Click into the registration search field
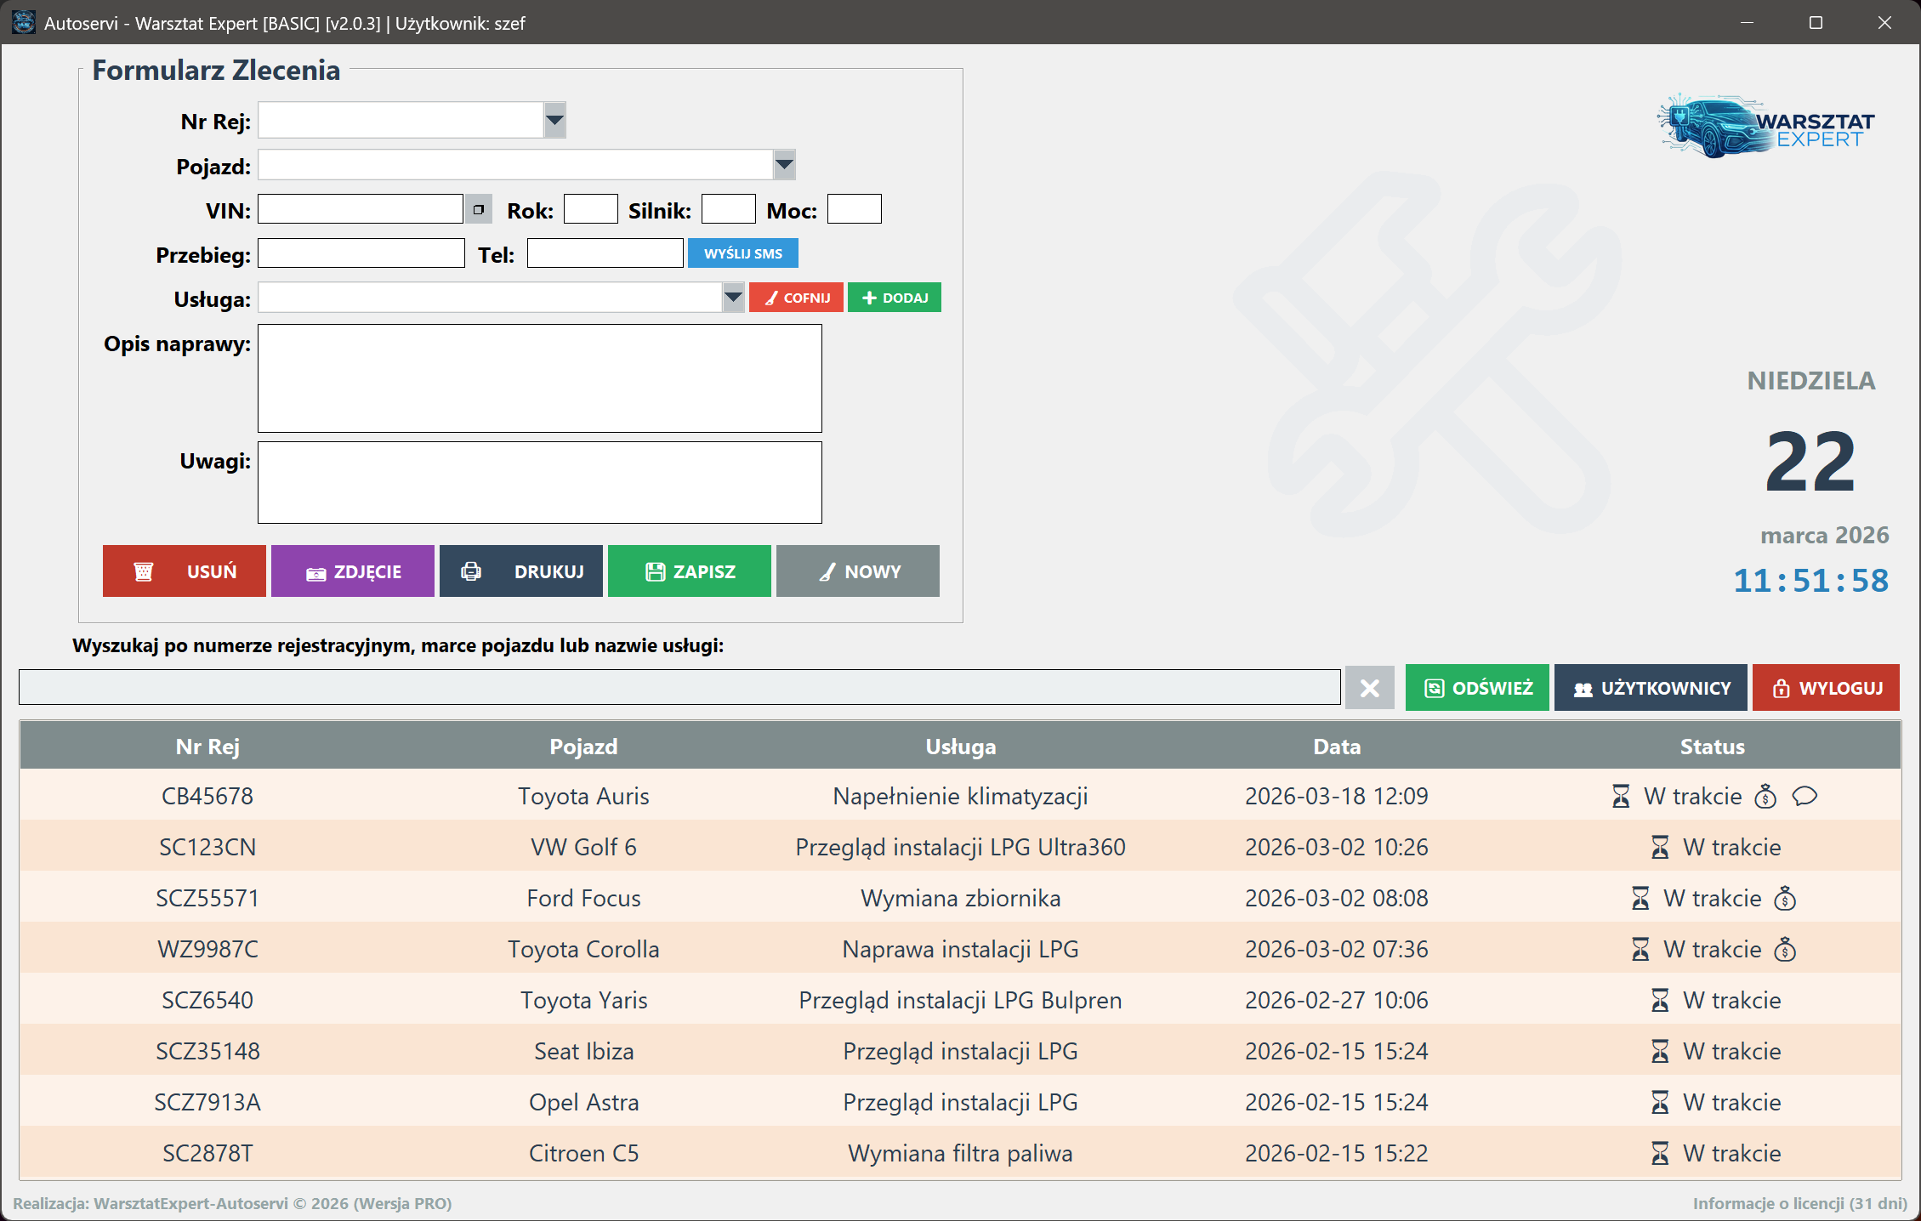Image resolution: width=1921 pixels, height=1221 pixels. tap(679, 688)
